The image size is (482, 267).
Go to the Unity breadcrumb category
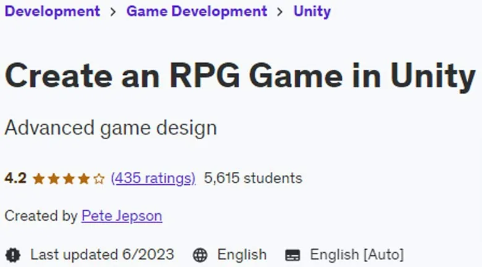[x=312, y=12]
